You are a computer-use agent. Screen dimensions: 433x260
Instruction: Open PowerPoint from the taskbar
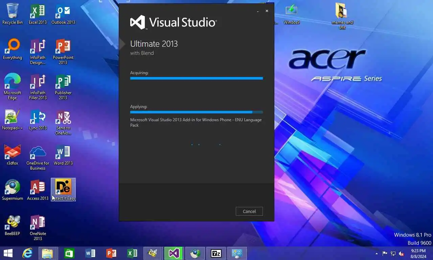coord(111,253)
